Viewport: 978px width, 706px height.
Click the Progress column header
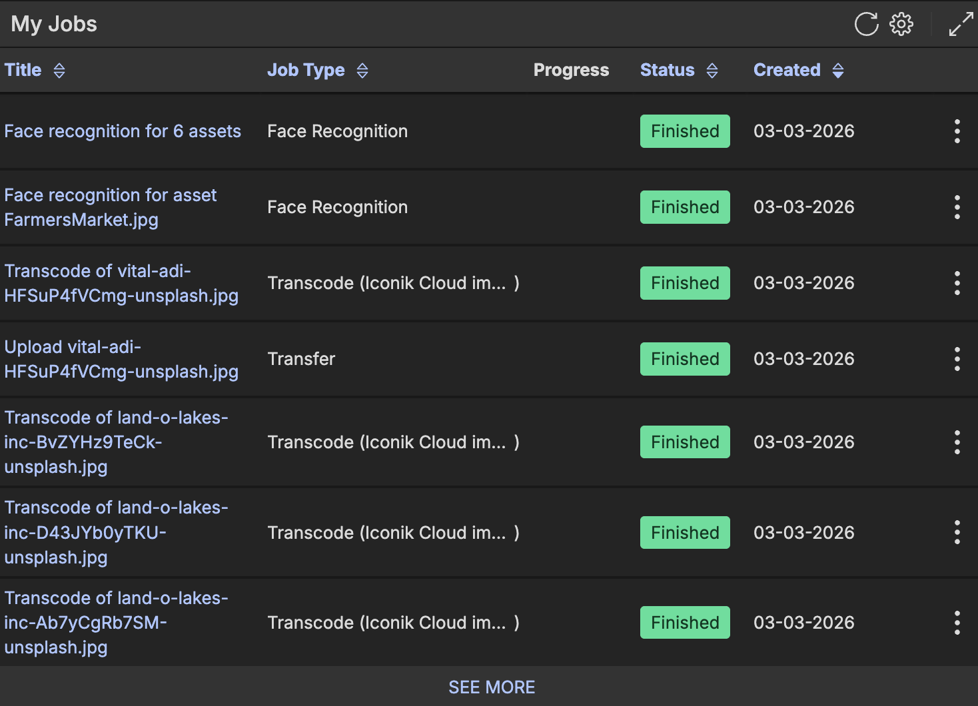571,71
